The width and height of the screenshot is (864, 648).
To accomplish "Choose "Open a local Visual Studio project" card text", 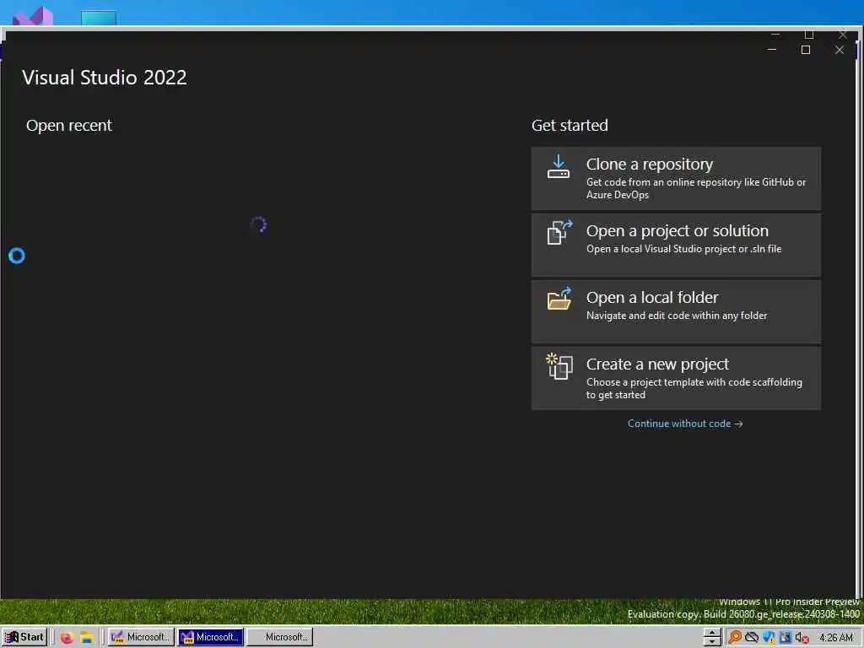I will (683, 249).
